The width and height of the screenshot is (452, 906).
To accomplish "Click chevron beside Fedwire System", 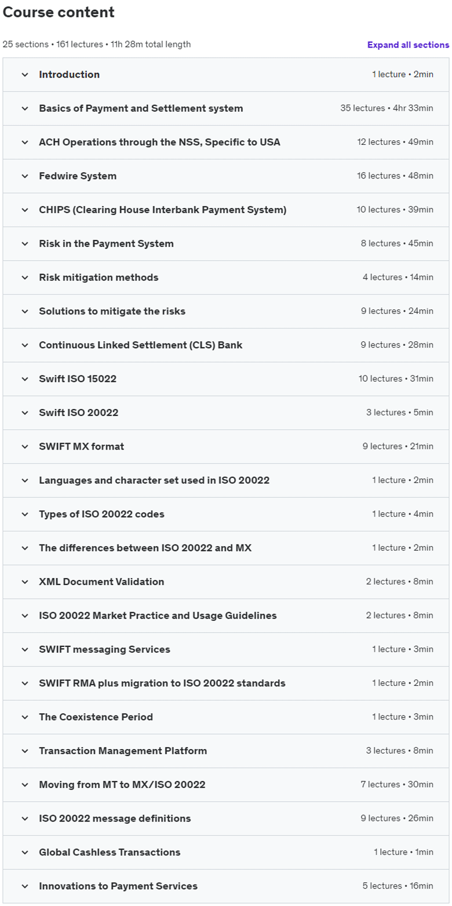I will 25,176.
